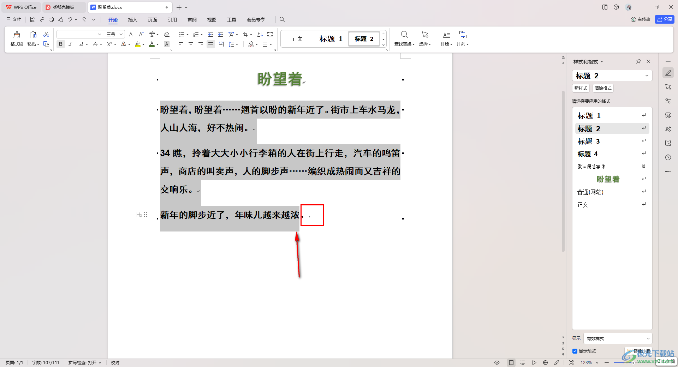Viewport: 678px width, 367px height.
Task: Open the 文件 menu
Action: coord(14,19)
